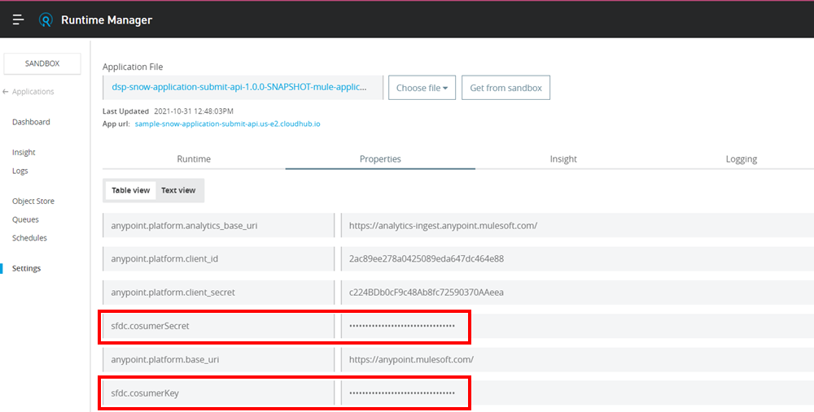Select the sfdc.cosumerKey property name field
The height and width of the screenshot is (412, 814).
pyautogui.click(x=217, y=393)
